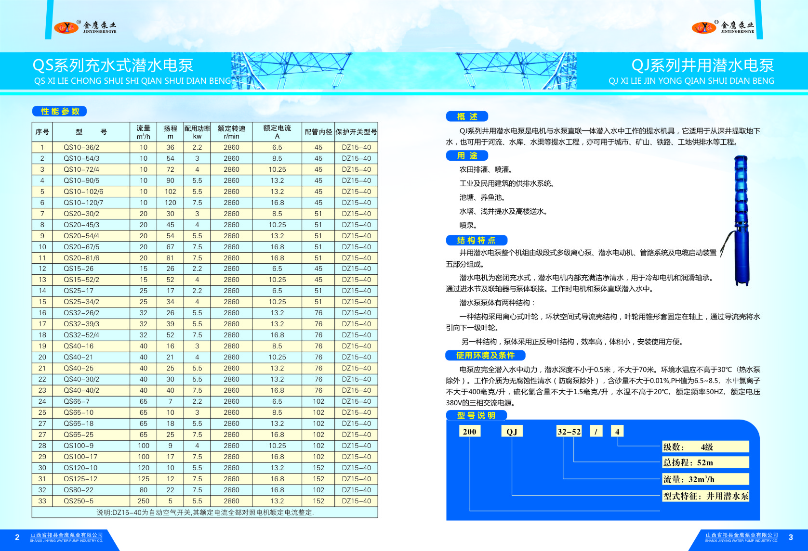Image resolution: width=808 pixels, height=551 pixels.
Task: Click the model cell QS40-30/2
Action: (91, 379)
